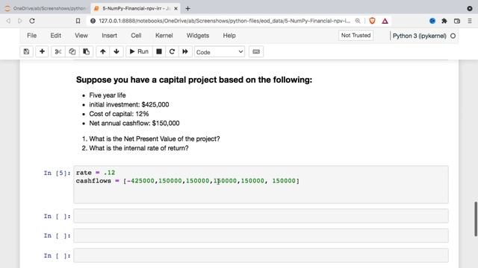
Task: Click the second empty code cell
Action: pos(261,235)
